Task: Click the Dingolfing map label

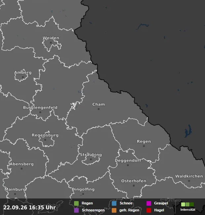Action: [83, 189]
